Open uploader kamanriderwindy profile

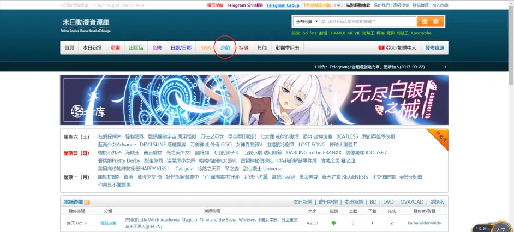point(424,223)
